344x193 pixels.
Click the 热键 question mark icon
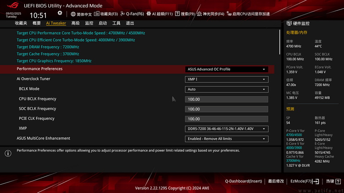tap(338, 181)
